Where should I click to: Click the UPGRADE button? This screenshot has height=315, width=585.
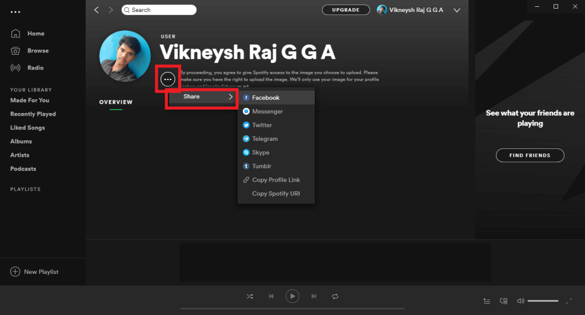click(x=346, y=10)
